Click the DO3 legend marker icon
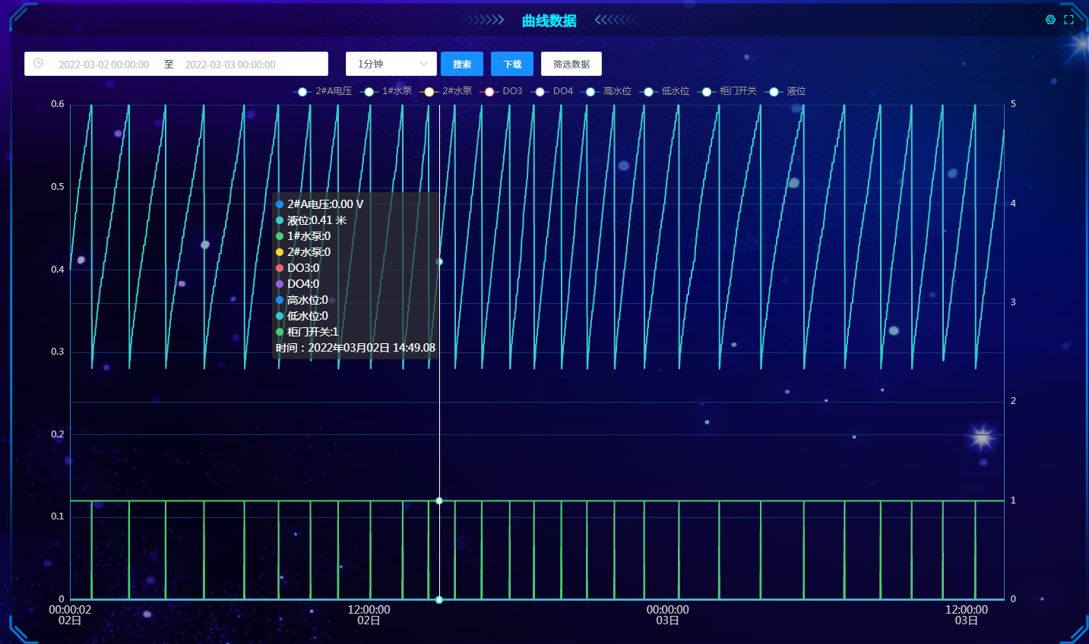1089x644 pixels. 489,92
